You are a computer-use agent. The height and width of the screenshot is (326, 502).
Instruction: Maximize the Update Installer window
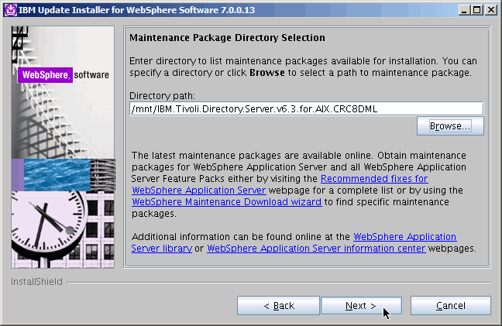[x=476, y=9]
